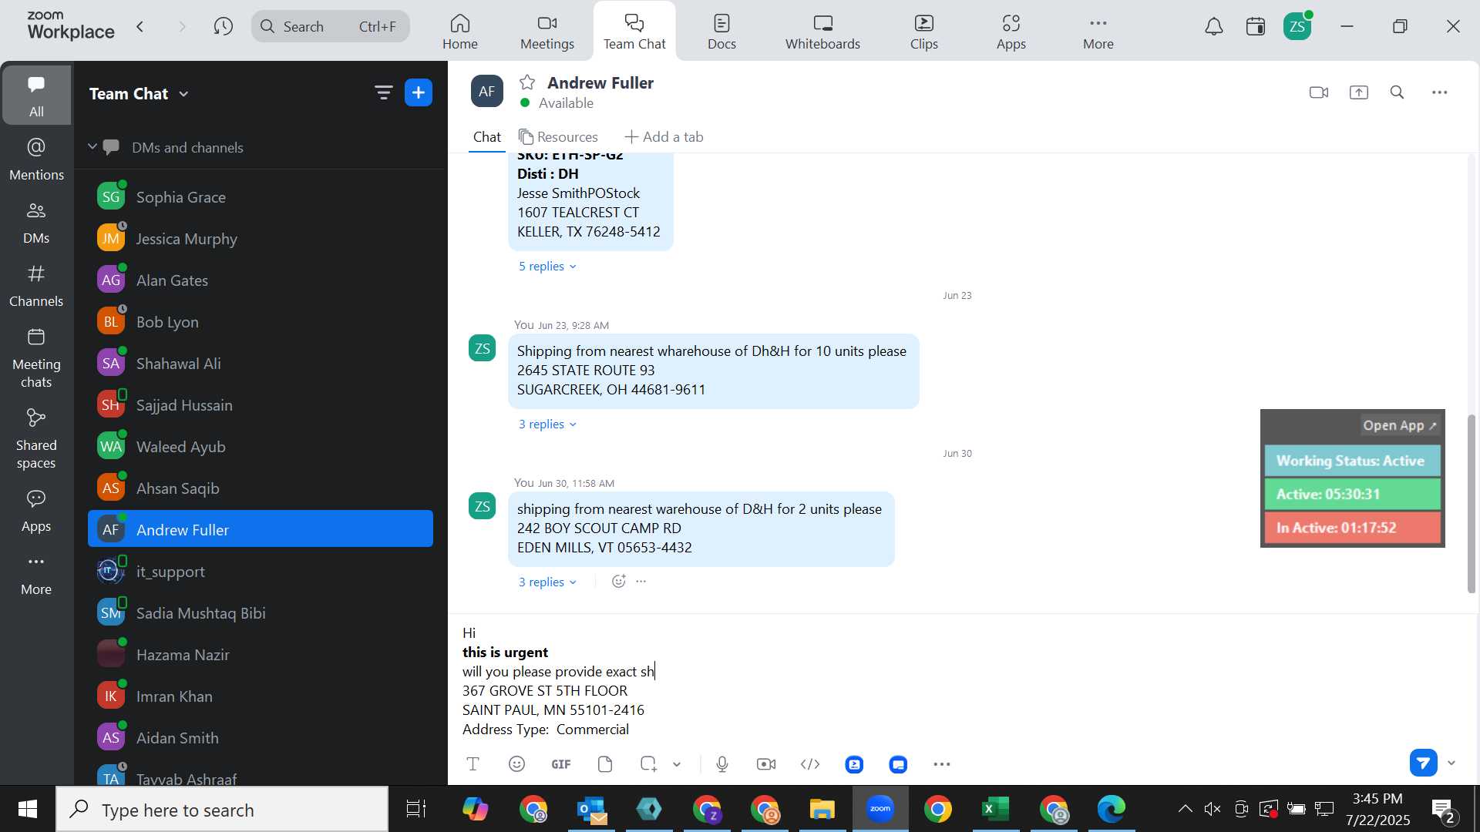Send the typed message
Image resolution: width=1480 pixels, height=832 pixels.
pos(1423,763)
